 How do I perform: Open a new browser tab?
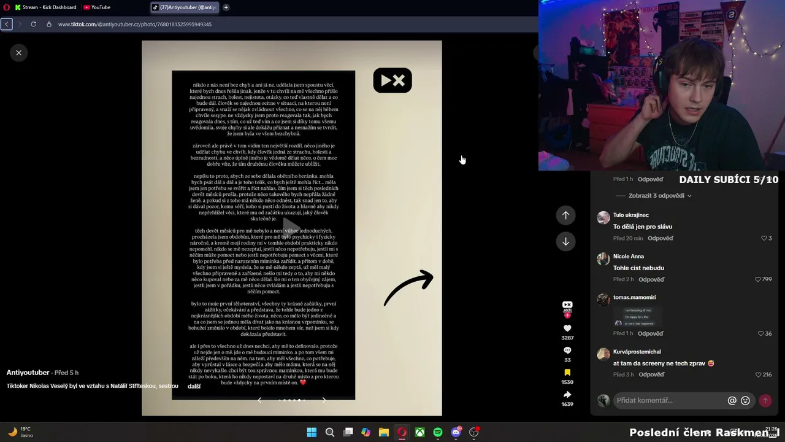pyautogui.click(x=226, y=7)
